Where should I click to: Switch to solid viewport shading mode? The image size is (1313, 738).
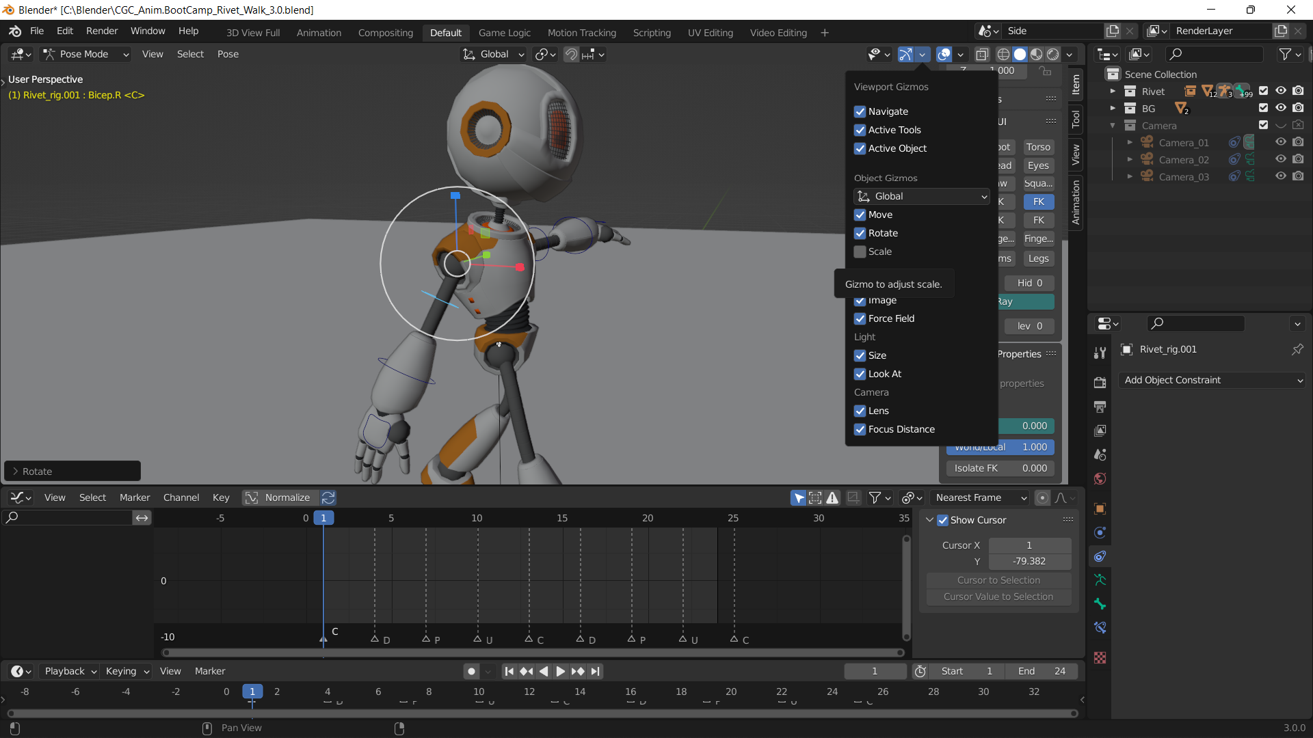(1020, 55)
